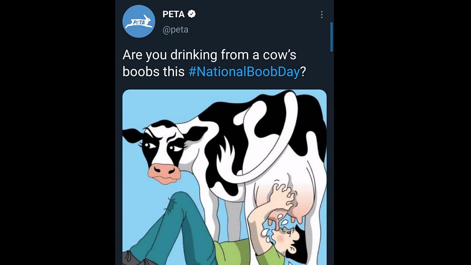Click the verified badge beside PETA
Screen dimensions: 471x265
coord(192,14)
